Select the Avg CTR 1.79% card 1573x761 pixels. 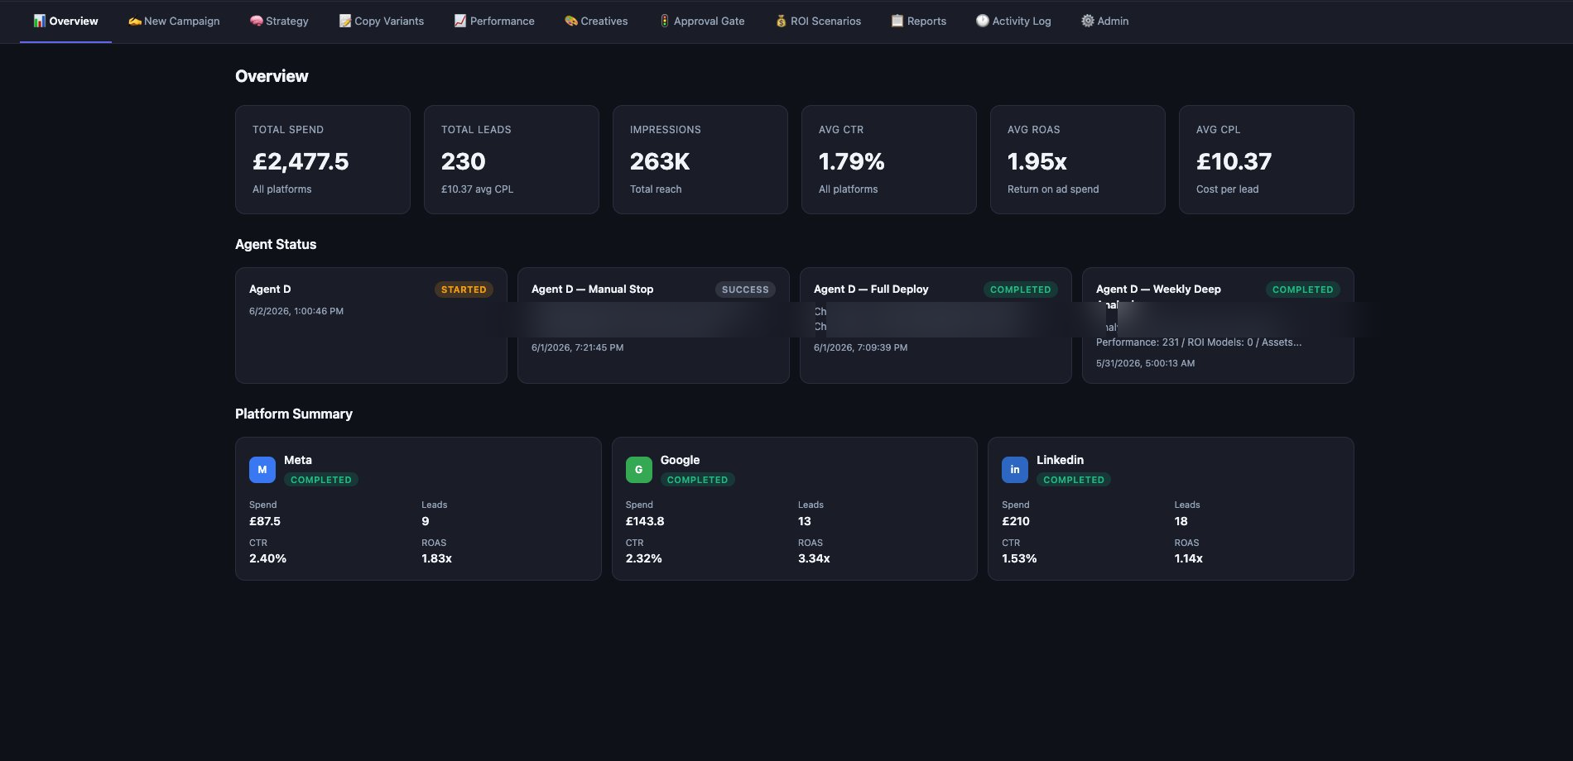point(889,160)
